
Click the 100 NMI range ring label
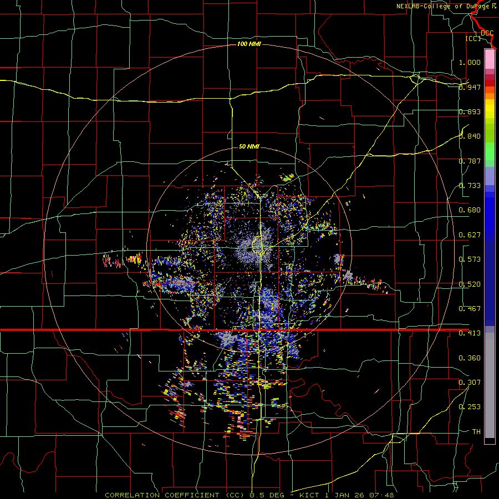pyautogui.click(x=249, y=44)
